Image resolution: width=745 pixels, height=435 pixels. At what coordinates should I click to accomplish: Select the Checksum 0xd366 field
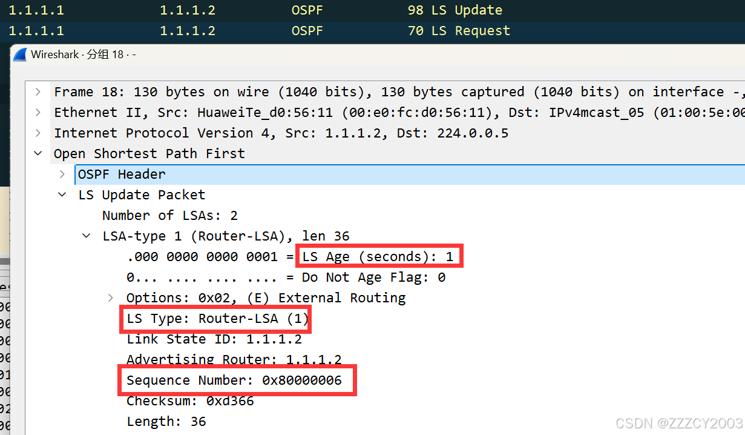[190, 401]
